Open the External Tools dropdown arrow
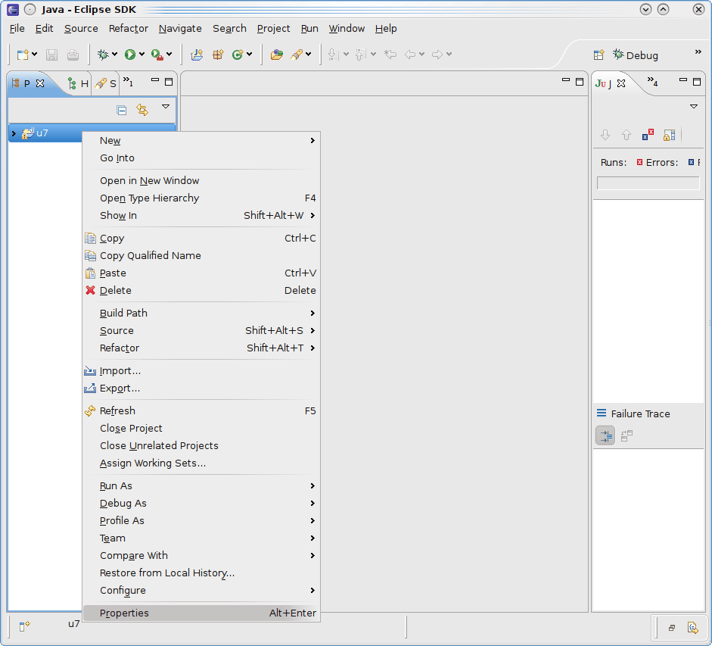 [x=169, y=55]
